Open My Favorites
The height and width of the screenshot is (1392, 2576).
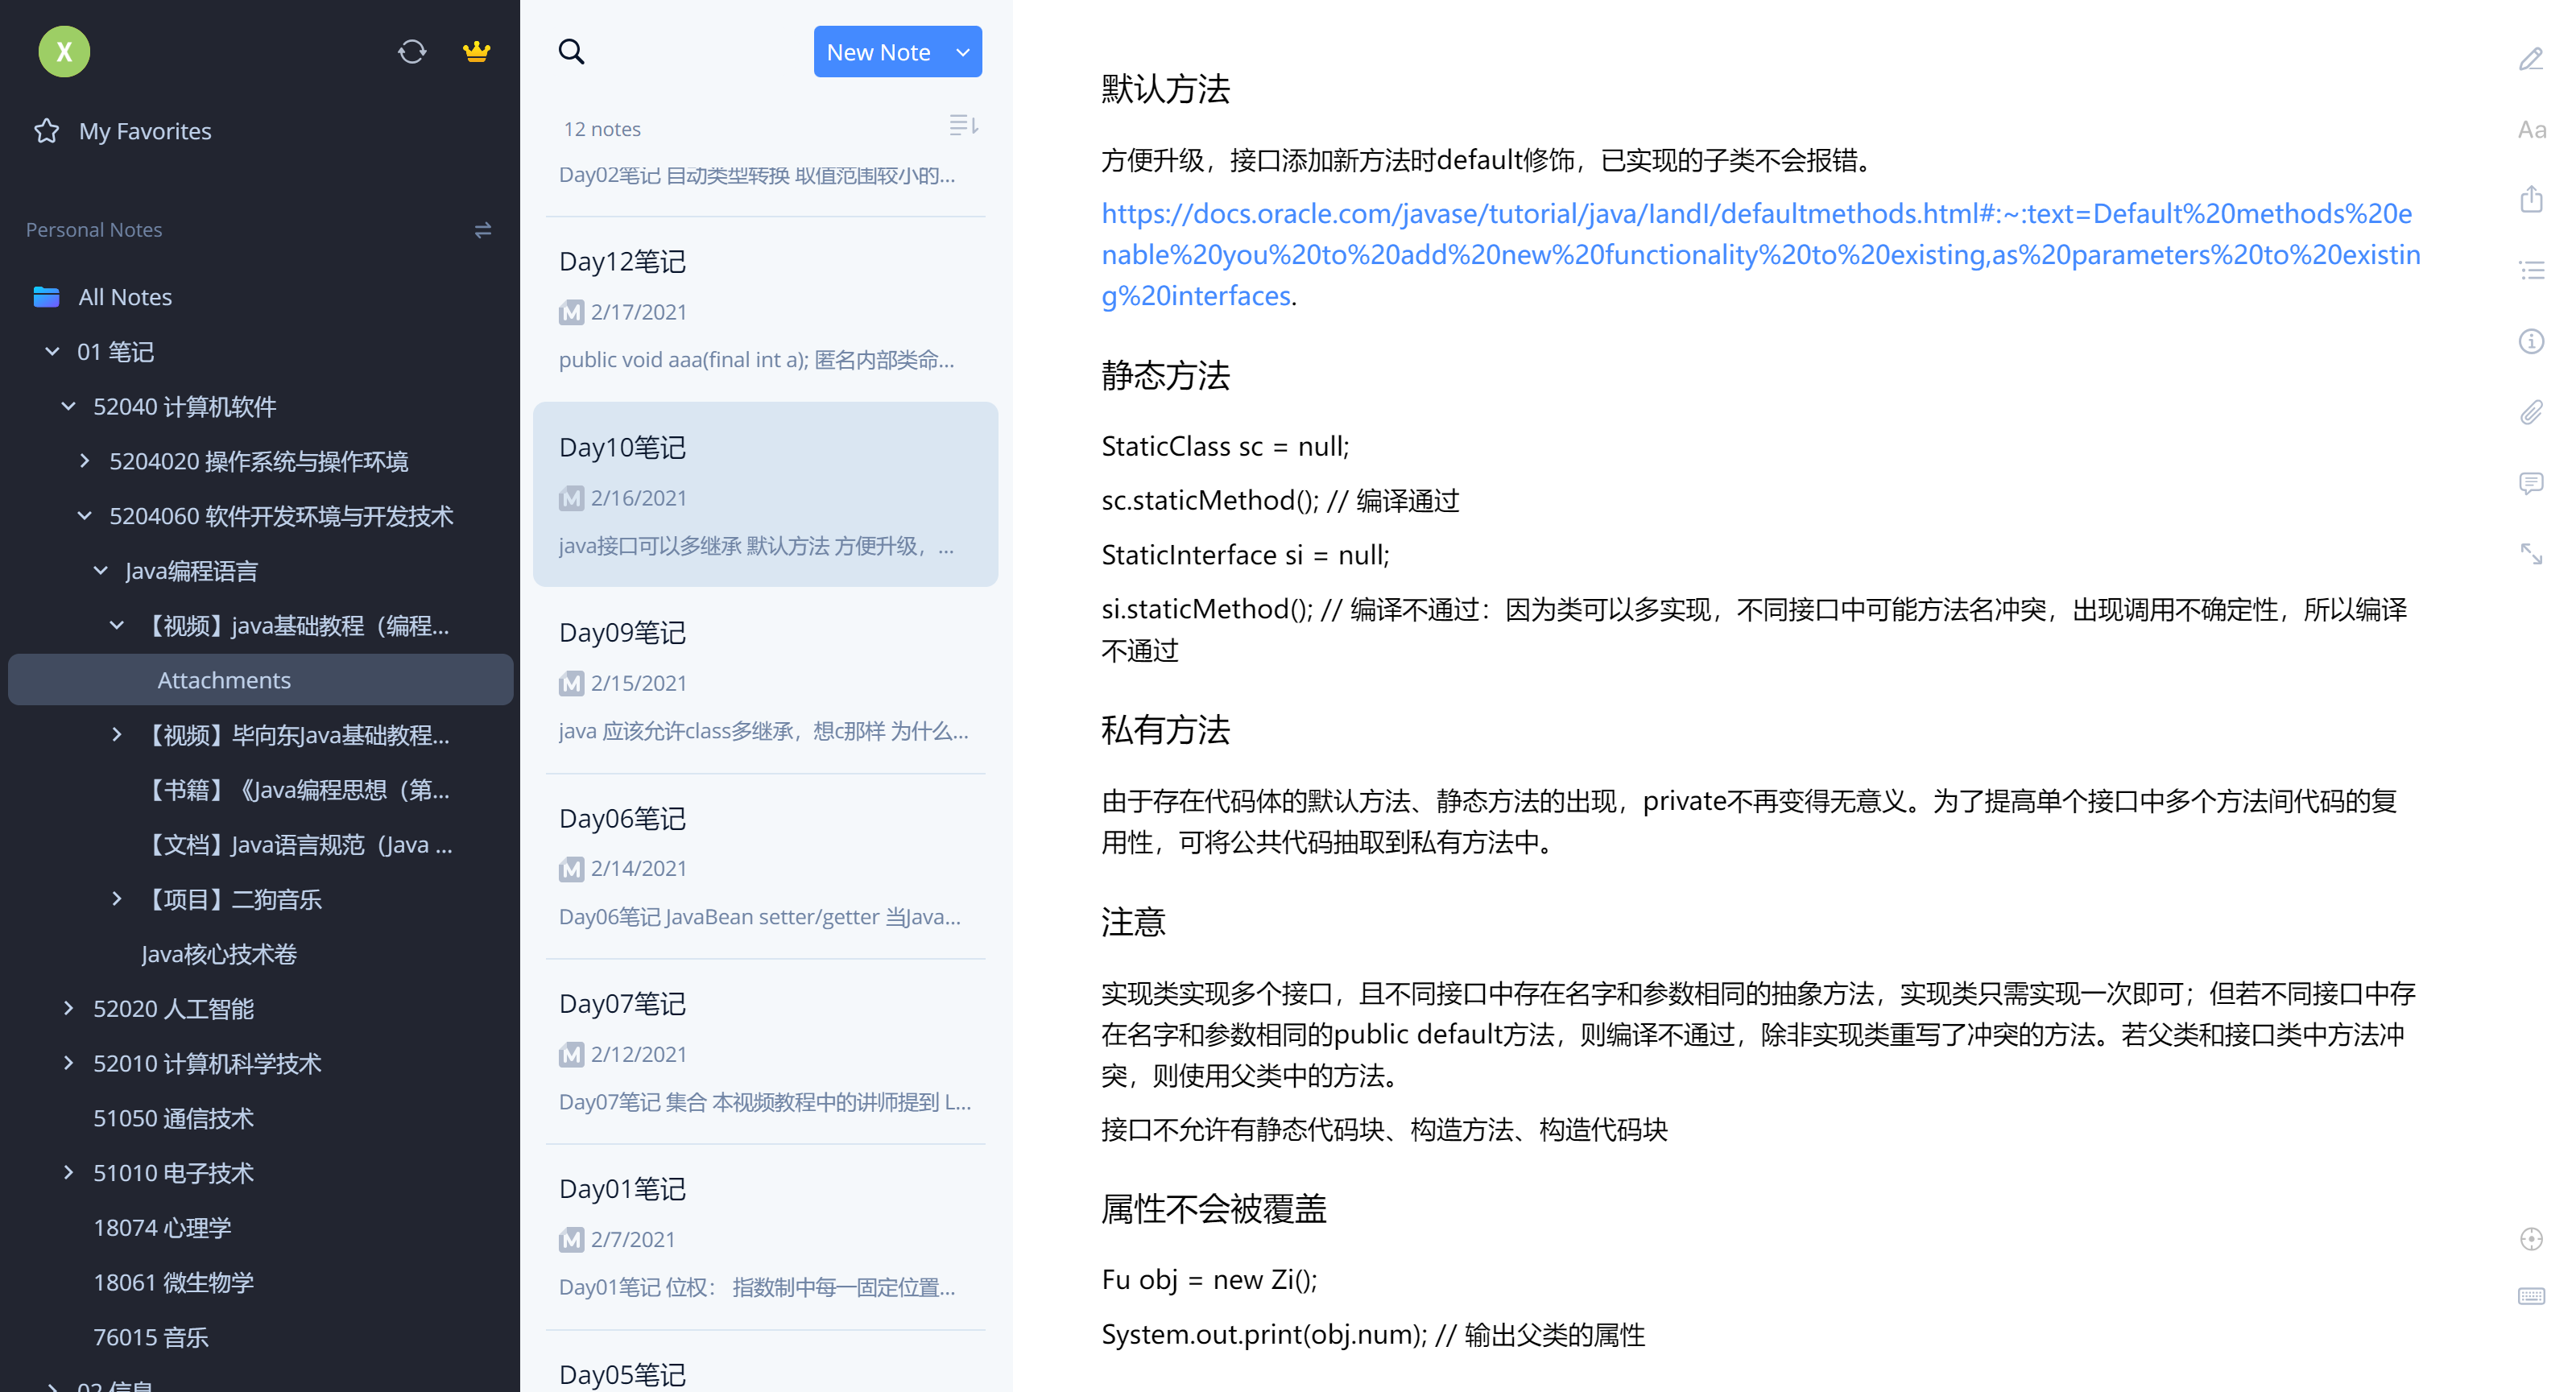pyautogui.click(x=145, y=131)
